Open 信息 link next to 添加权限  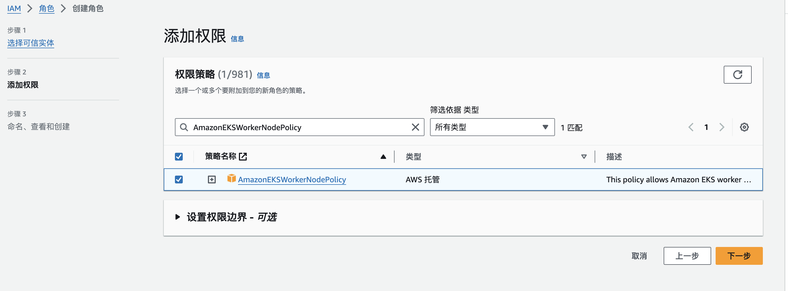pyautogui.click(x=237, y=39)
